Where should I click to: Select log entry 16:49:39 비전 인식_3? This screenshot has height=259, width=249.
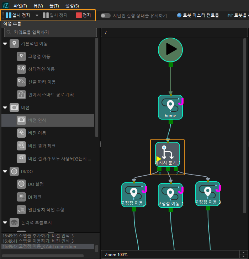(48, 236)
